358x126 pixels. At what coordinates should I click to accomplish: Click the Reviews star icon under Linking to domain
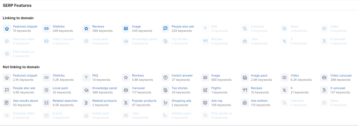point(86,29)
